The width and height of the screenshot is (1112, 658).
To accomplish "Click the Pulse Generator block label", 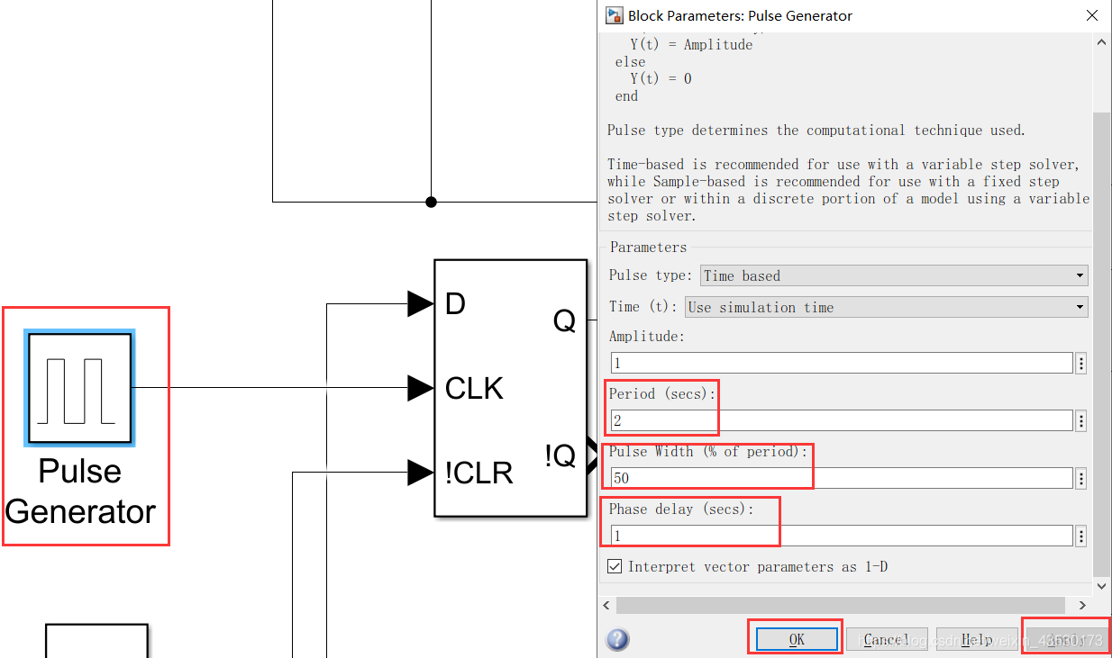I will click(x=80, y=491).
